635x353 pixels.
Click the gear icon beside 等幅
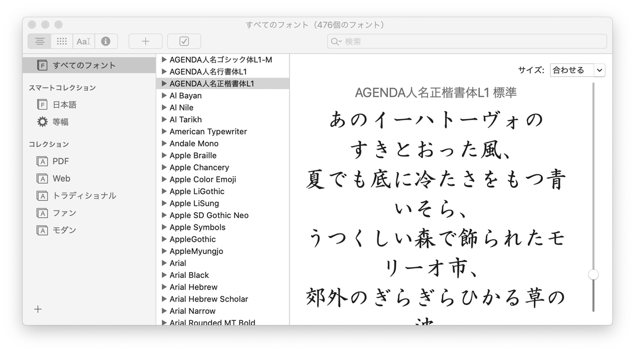coord(42,122)
